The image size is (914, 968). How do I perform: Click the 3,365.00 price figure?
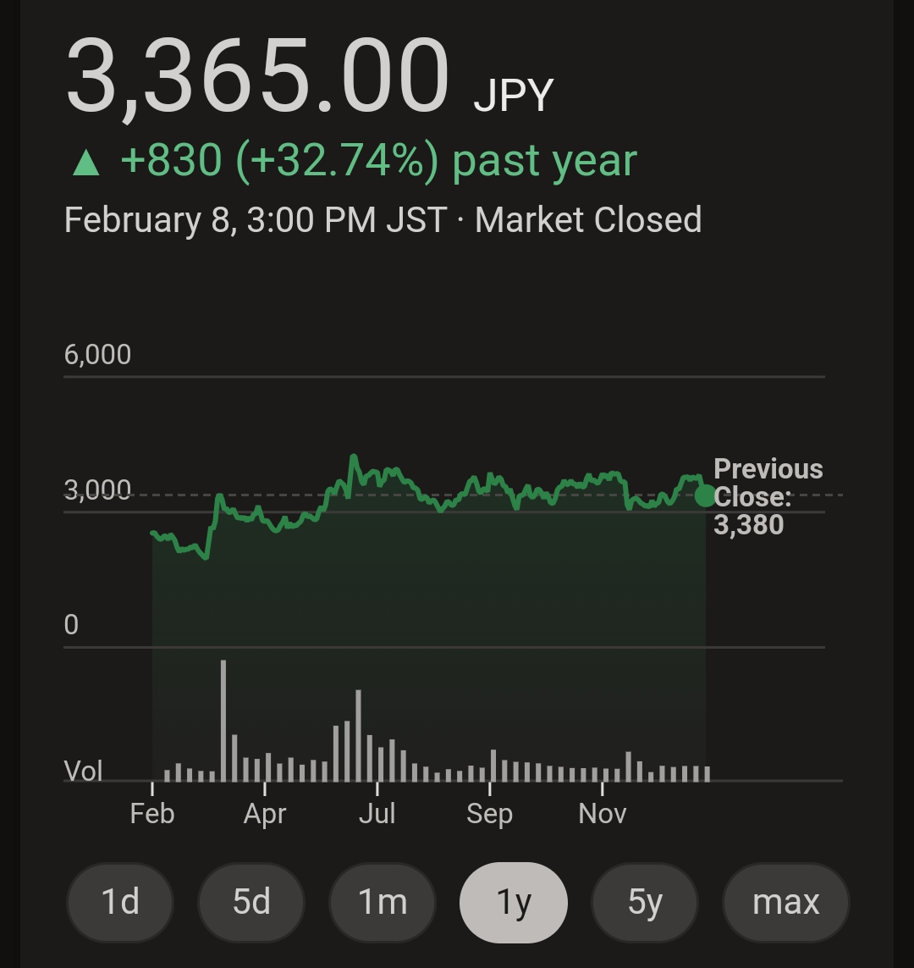coord(257,77)
